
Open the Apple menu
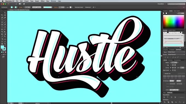(x=2, y=1)
